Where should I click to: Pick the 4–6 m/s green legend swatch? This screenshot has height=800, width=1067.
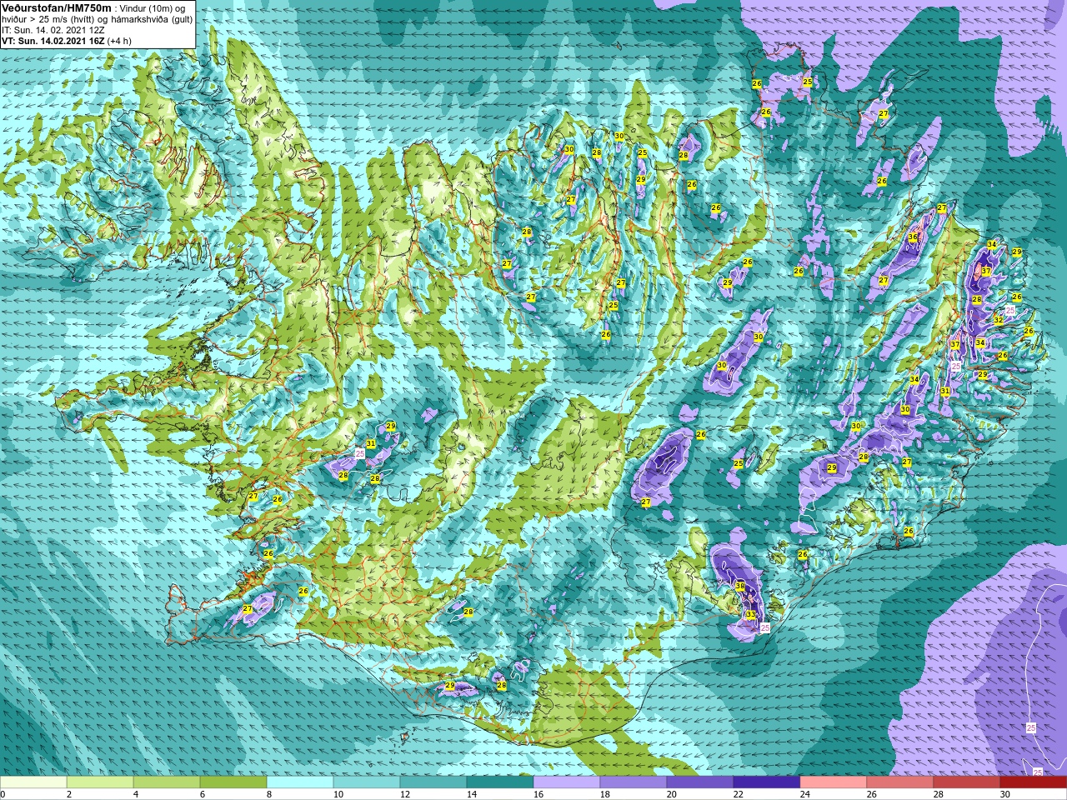coord(167,782)
